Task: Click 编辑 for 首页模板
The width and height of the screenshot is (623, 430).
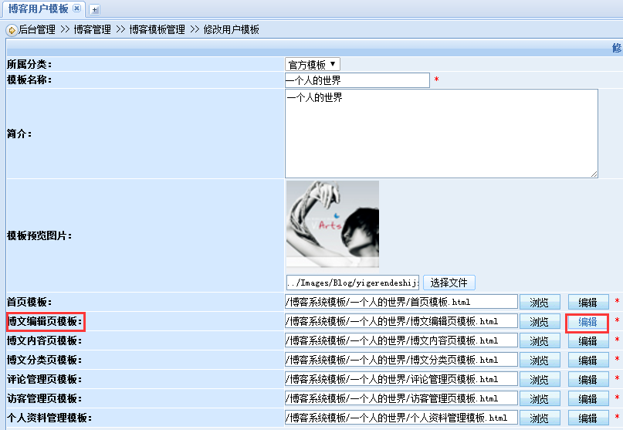Action: click(x=587, y=302)
